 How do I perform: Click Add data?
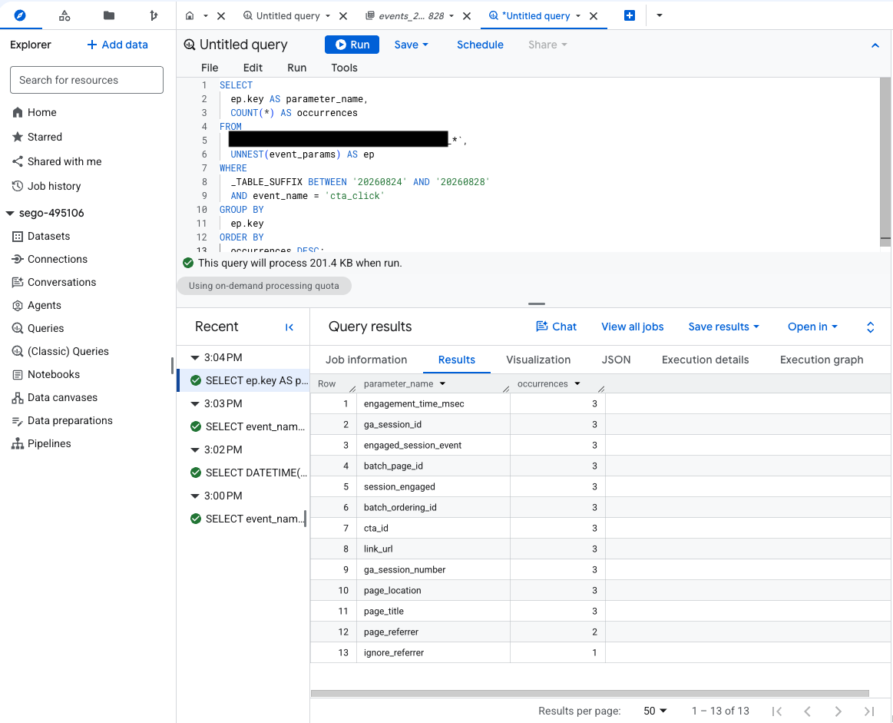pos(117,45)
